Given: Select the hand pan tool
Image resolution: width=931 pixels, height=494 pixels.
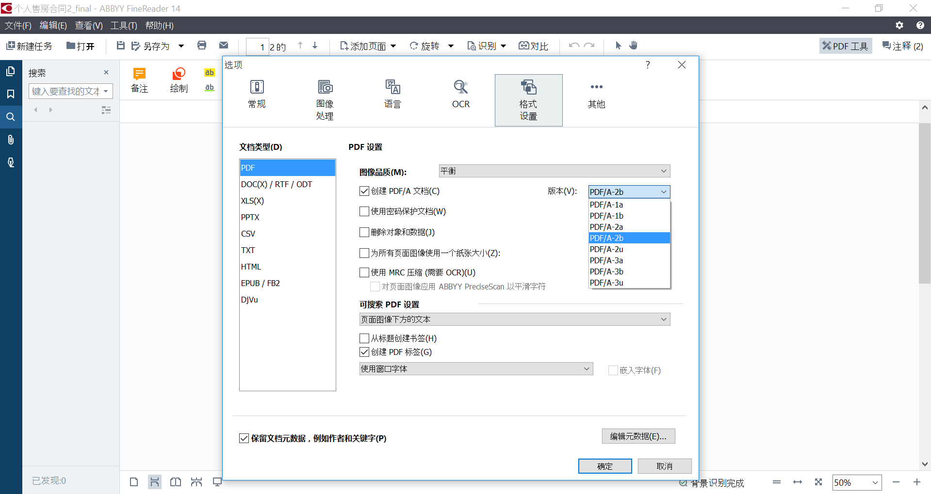Looking at the screenshot, I should 633,45.
